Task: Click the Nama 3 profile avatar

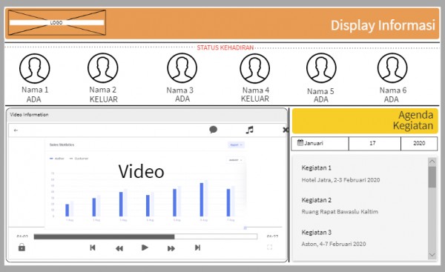Action: 182,67
